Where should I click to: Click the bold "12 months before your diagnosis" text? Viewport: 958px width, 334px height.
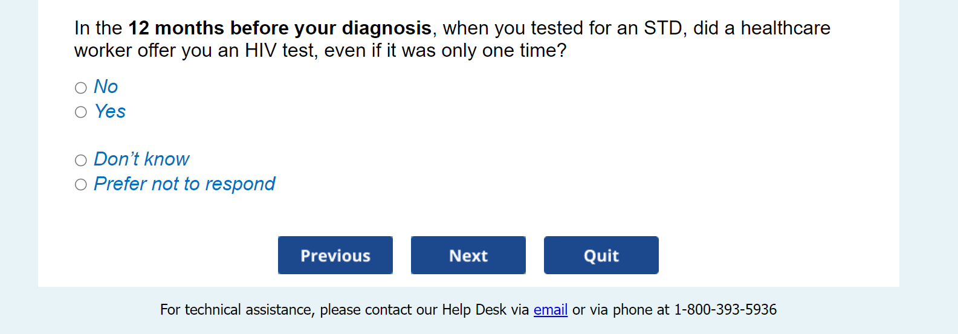point(280,28)
